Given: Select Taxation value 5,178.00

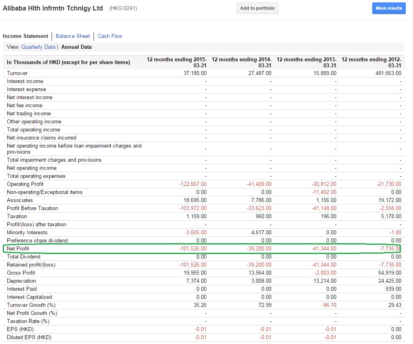Looking at the screenshot, I should coord(391,217).
